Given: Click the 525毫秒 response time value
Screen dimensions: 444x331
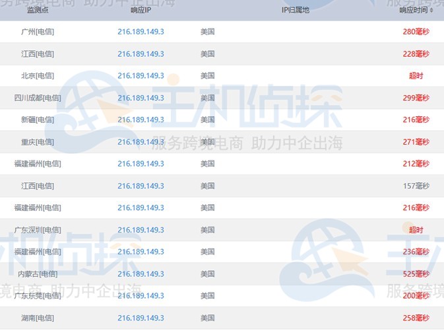Looking at the screenshot, I should click(416, 274).
